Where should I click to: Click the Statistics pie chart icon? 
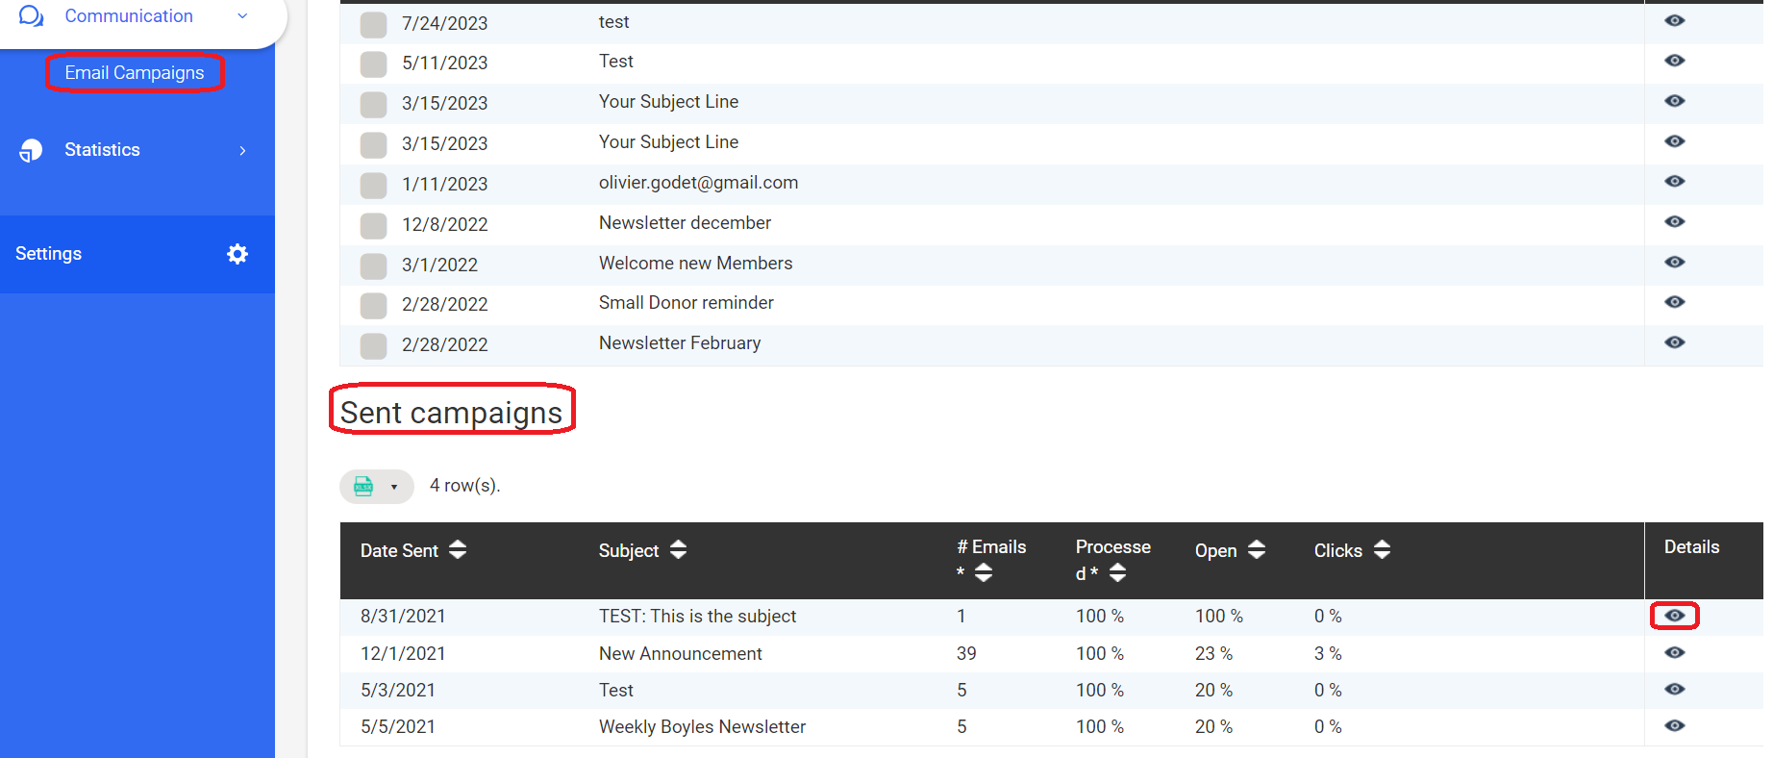(x=31, y=151)
